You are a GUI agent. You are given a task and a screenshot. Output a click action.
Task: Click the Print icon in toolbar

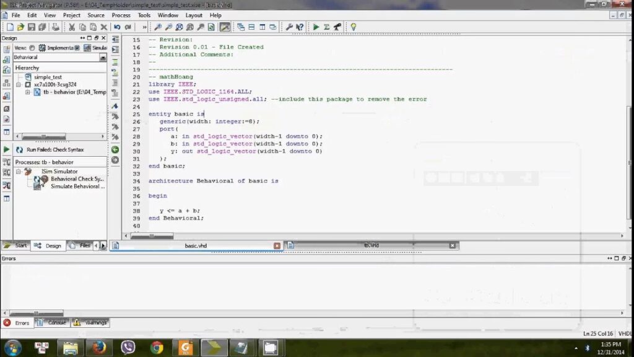click(x=55, y=27)
